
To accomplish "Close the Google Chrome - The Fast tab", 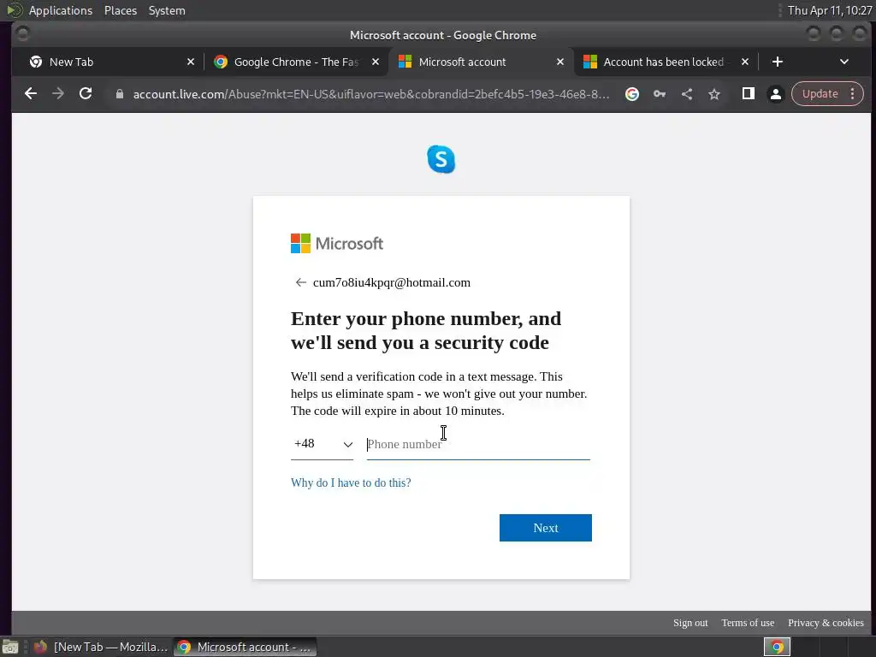I will (376, 62).
